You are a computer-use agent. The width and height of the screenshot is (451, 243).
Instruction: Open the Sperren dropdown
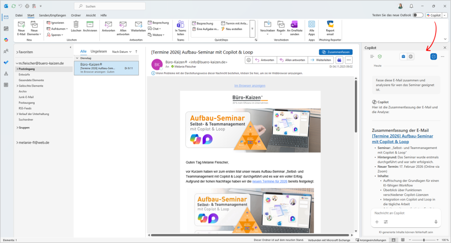(55, 35)
